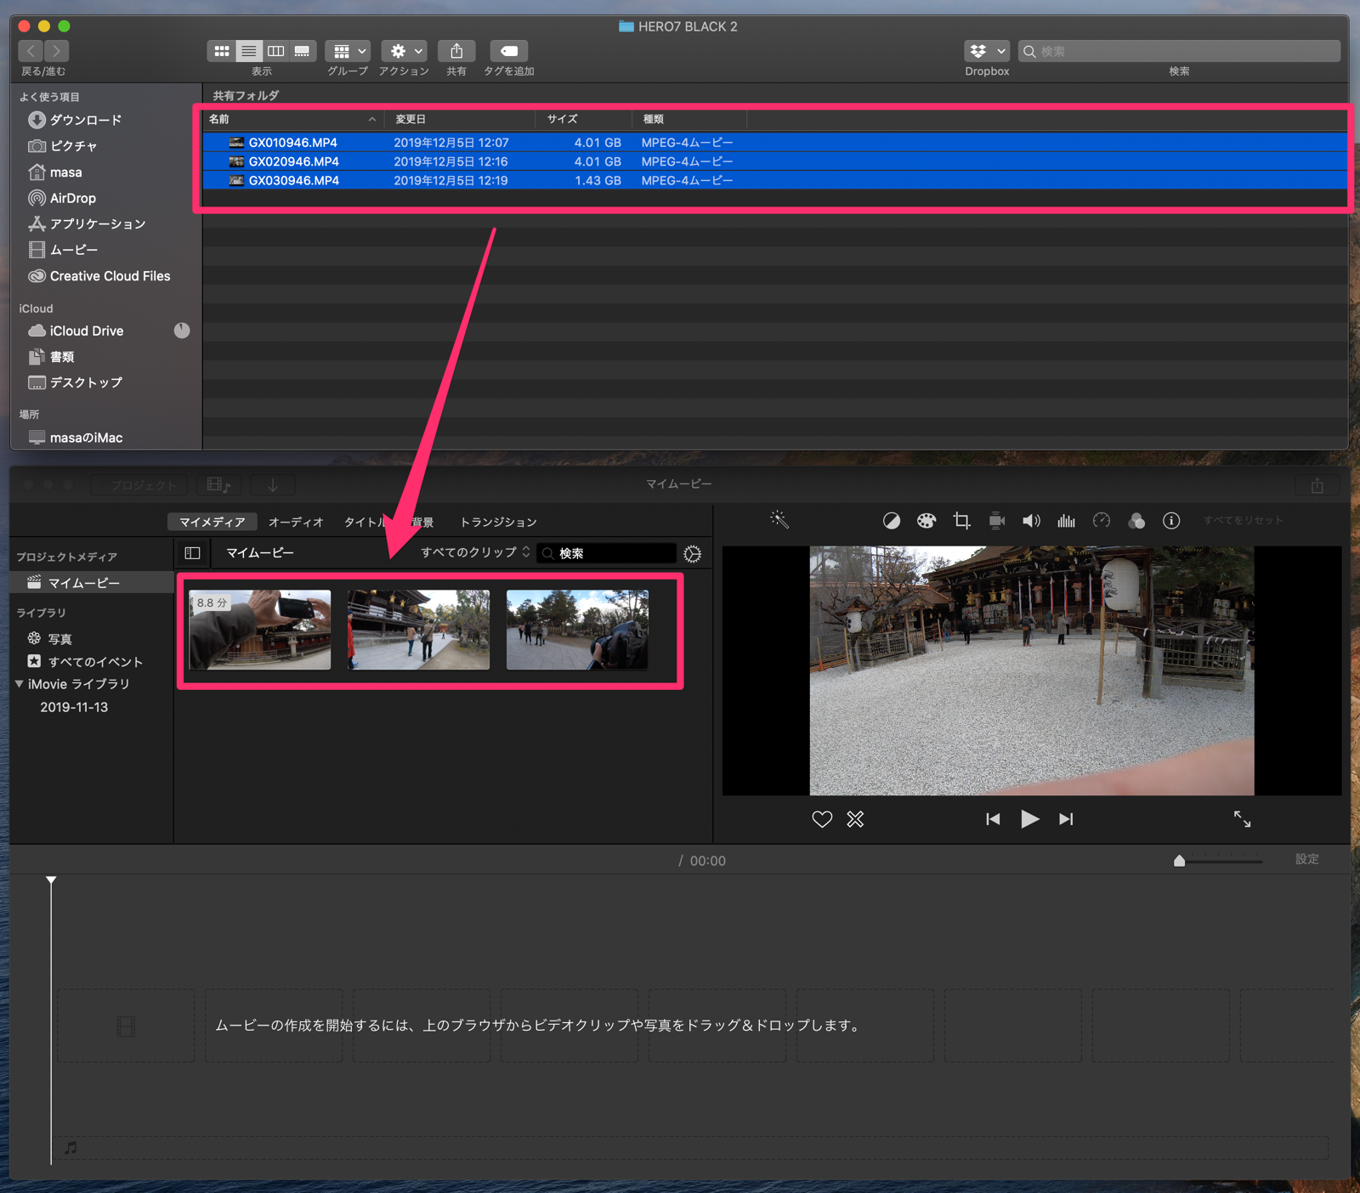Open browser settings gear in iMovie
This screenshot has width=1360, height=1193.
693,554
